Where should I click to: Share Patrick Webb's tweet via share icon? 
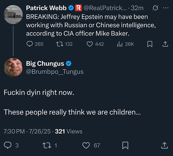coord(165,44)
